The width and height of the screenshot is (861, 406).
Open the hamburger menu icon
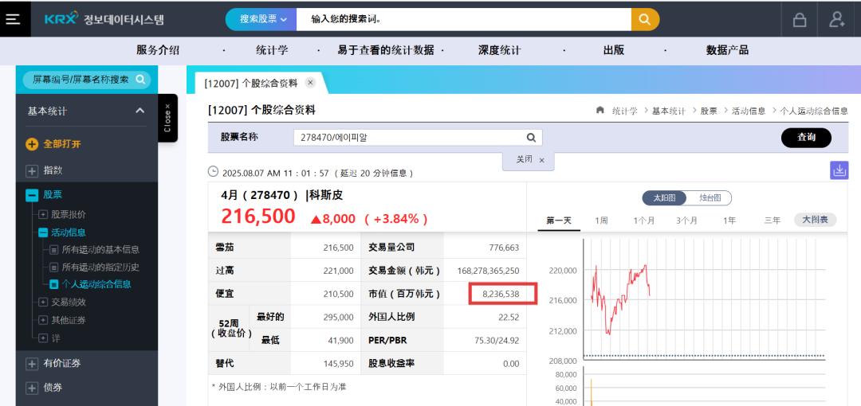(x=13, y=19)
